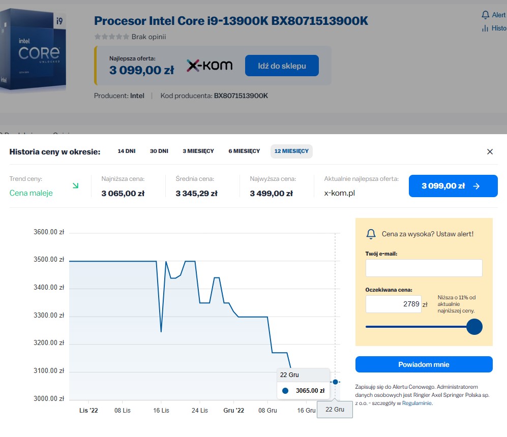Click the 3065.00 zł tooltip value

[x=310, y=391]
